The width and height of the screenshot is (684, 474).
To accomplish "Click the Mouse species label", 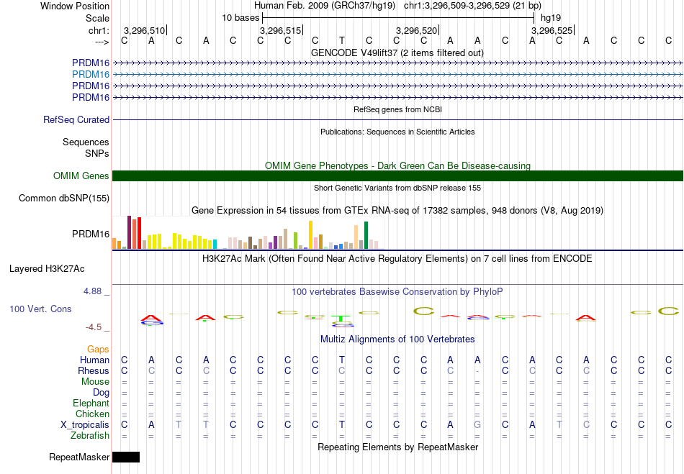I will point(95,382).
